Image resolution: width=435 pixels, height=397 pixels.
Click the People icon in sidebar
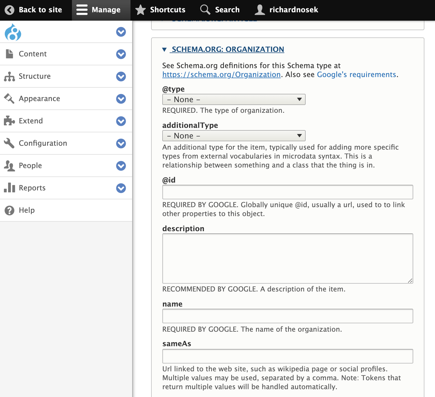[9, 166]
